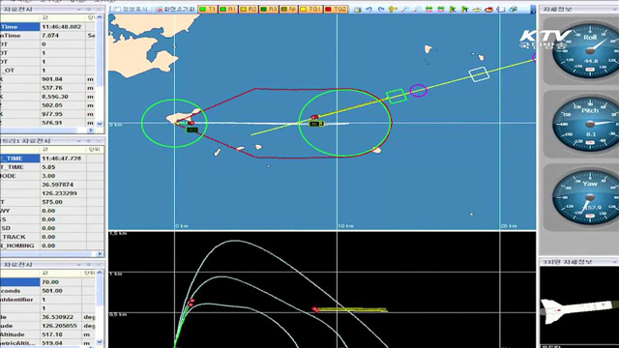Click the redo arrow in the map toolbar
This screenshot has width=619, height=348.
click(381, 9)
